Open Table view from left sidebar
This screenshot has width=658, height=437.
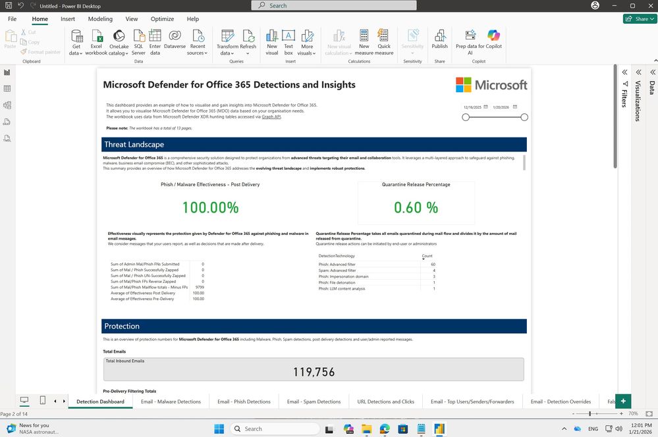click(7, 88)
